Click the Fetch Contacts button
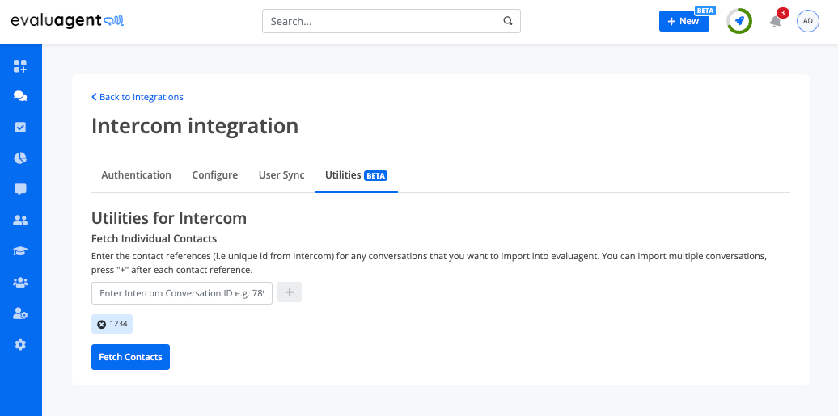Viewport: 838px width, 416px height. point(130,357)
